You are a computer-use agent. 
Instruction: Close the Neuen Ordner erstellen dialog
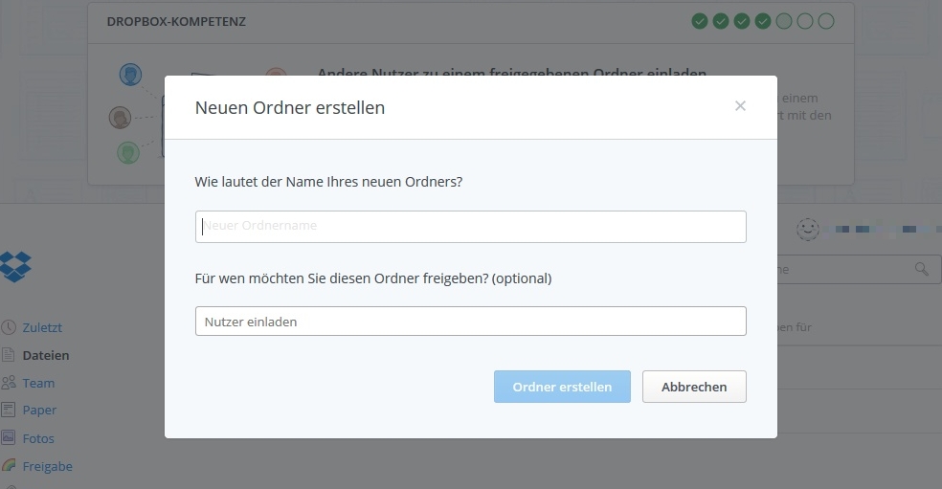[740, 106]
